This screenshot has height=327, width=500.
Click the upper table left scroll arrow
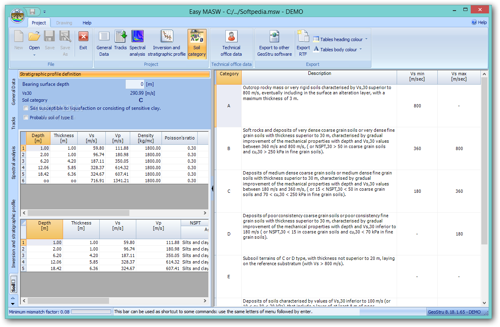point(24,213)
